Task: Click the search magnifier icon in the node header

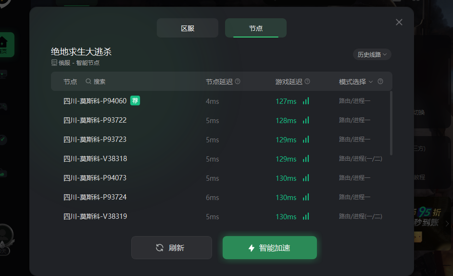Action: coord(88,81)
